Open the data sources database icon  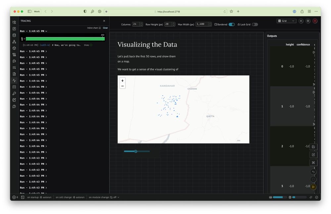pyautogui.click(x=14, y=35)
